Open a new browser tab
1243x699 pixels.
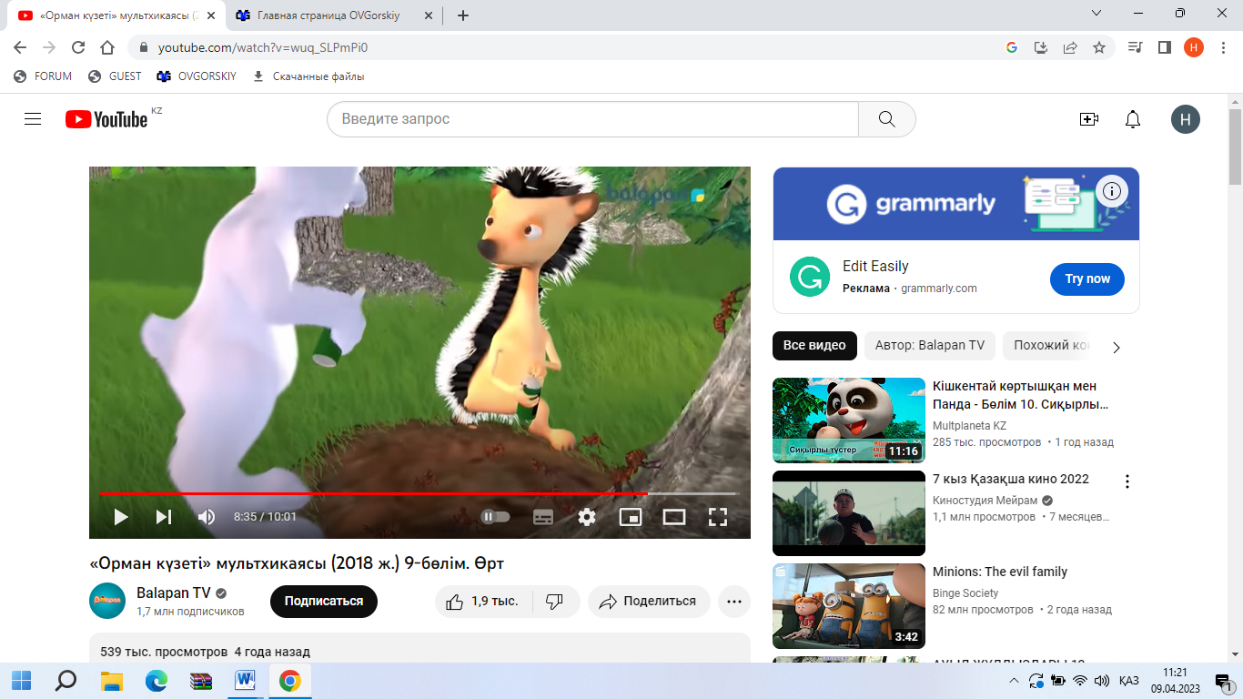[463, 15]
